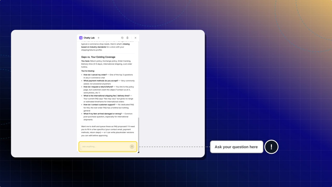332x187 pixels.
Task: Click the "You're missing:" label
Action: coord(88,71)
